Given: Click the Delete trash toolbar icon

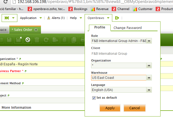Looking at the screenshot, I should [x=37, y=40].
